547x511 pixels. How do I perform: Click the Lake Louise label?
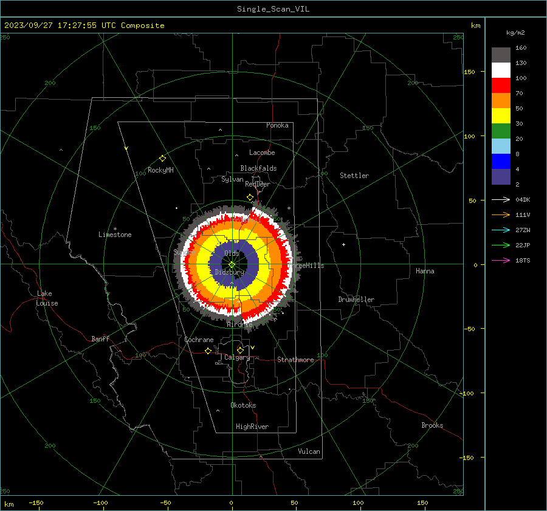pyautogui.click(x=47, y=298)
